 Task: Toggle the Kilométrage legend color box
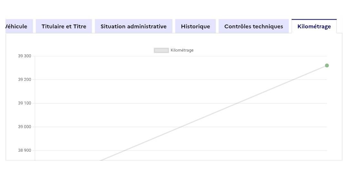pos(161,50)
